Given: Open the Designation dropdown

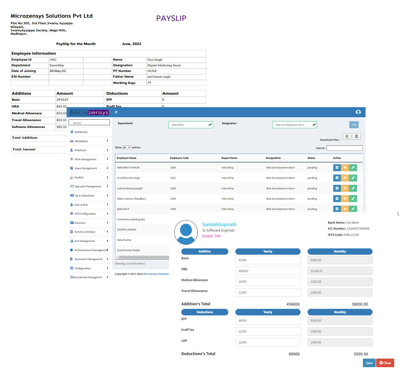Looking at the screenshot, I should tap(294, 125).
